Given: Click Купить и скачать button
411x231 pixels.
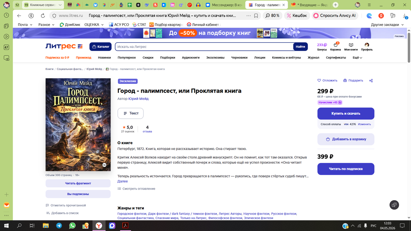Looking at the screenshot, I should [346, 113].
